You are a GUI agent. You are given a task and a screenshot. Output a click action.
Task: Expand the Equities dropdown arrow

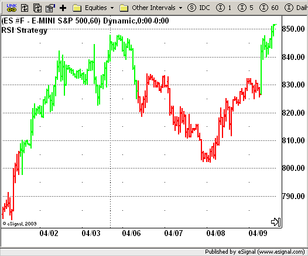[x=112, y=8]
